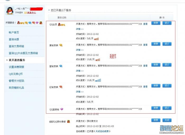Renew the QQ会员 service with 续费
The image size is (185, 135).
tap(156, 23)
